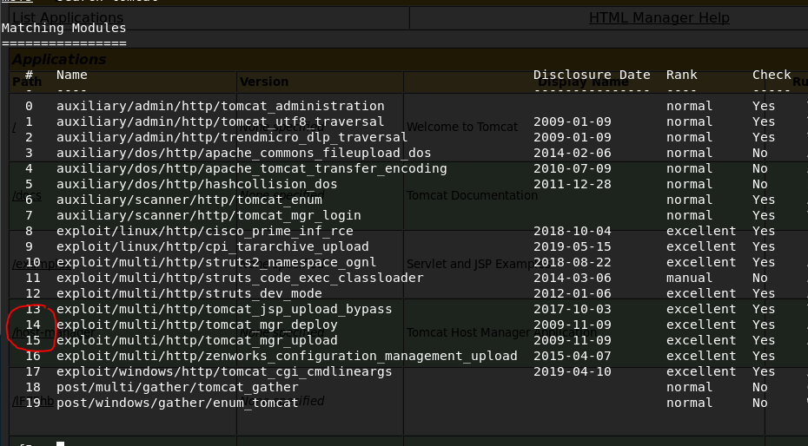Click the index number 16
Screen dimensions: 808x446
pyautogui.click(x=33, y=356)
